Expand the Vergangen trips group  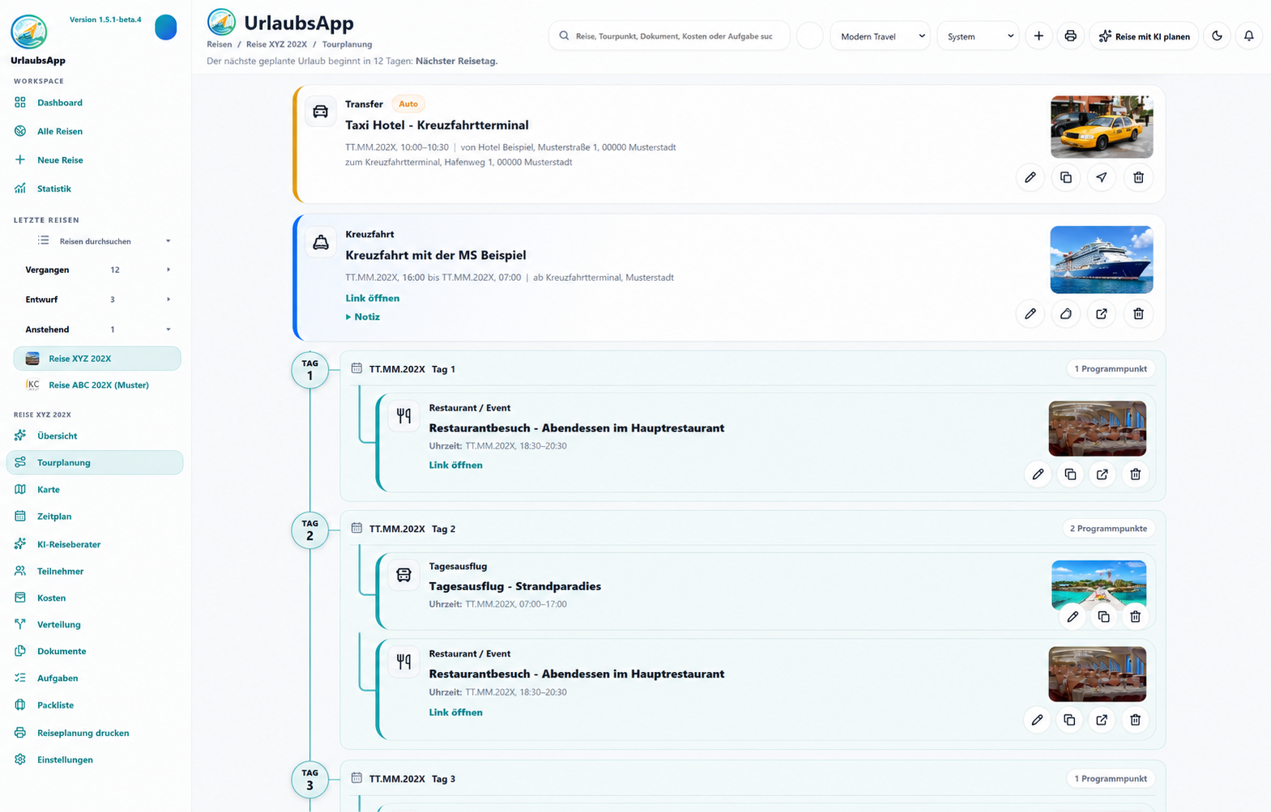tap(97, 270)
